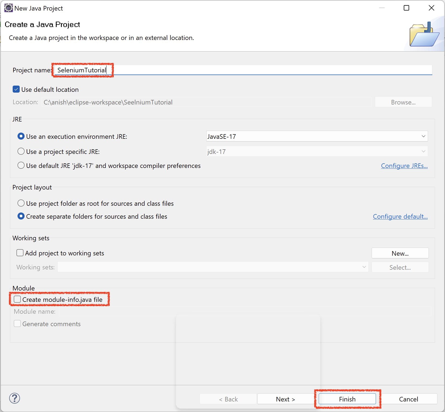Click the Location path field
The image size is (445, 412).
207,102
